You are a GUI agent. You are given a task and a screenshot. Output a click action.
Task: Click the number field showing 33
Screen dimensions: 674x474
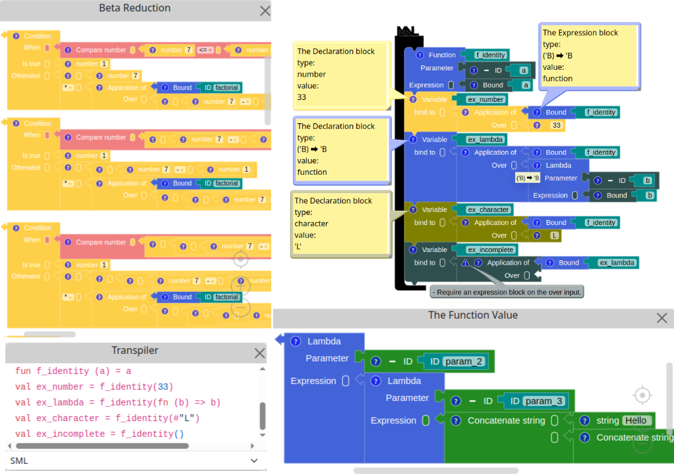(555, 126)
